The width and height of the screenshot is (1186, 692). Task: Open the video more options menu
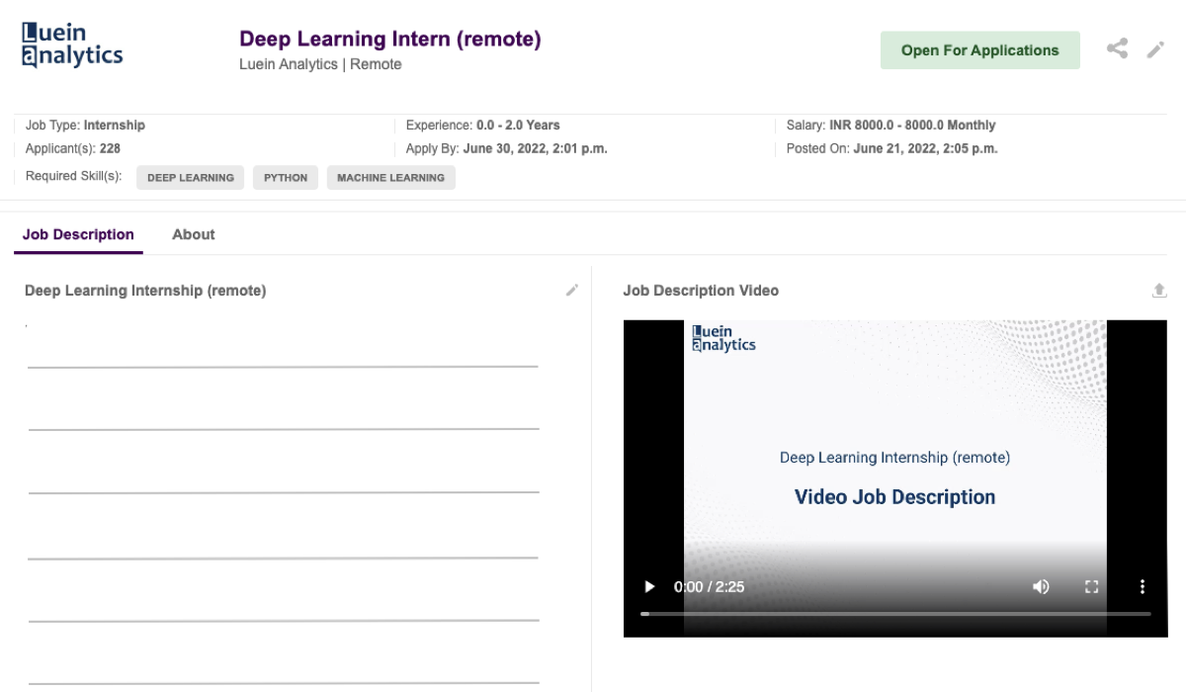coord(1142,586)
